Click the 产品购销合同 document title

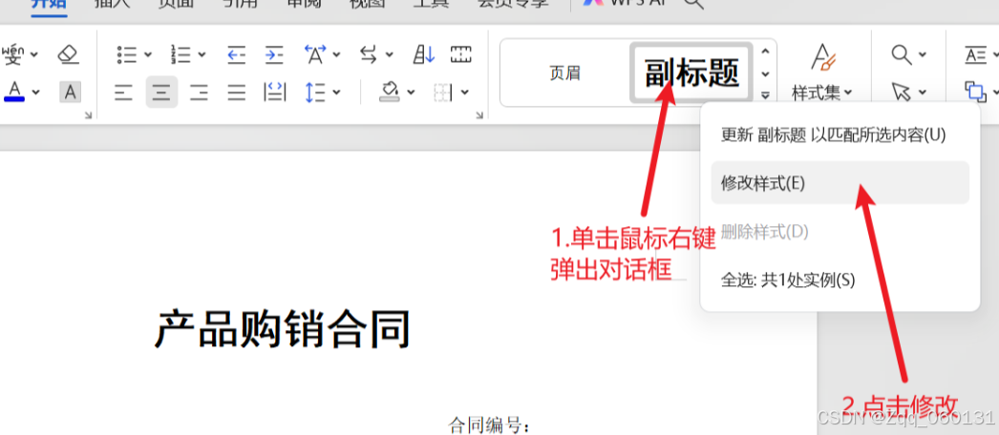coord(283,329)
